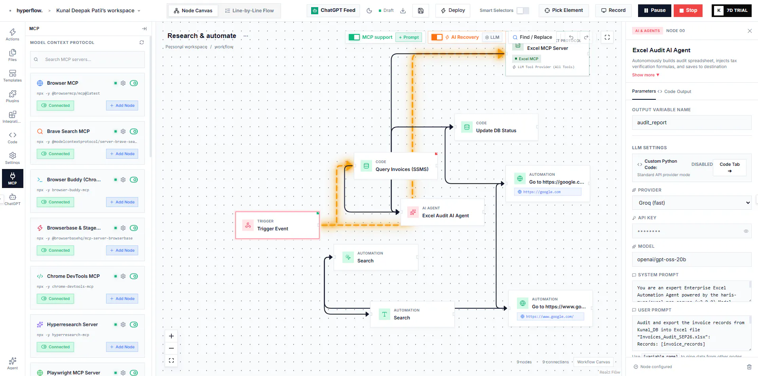Toggle the MCP support switch
The width and height of the screenshot is (758, 376).
point(354,37)
